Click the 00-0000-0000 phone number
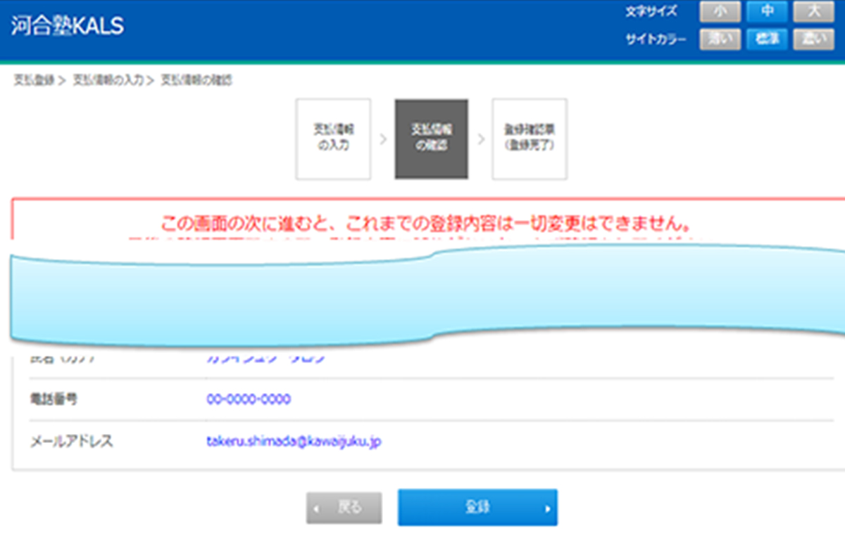Viewport: 845px width, 538px height. click(249, 399)
